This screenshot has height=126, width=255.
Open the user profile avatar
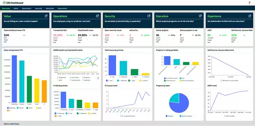(x=250, y=3)
